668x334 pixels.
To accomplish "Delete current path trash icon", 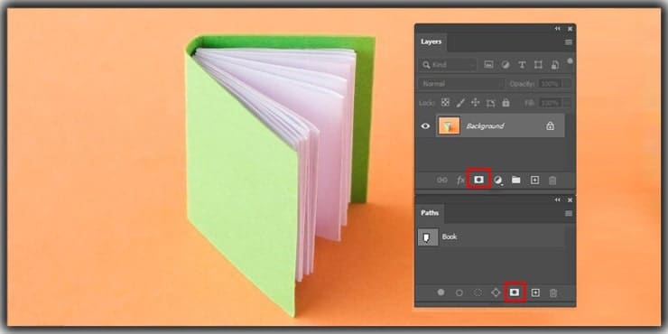I will pyautogui.click(x=553, y=292).
